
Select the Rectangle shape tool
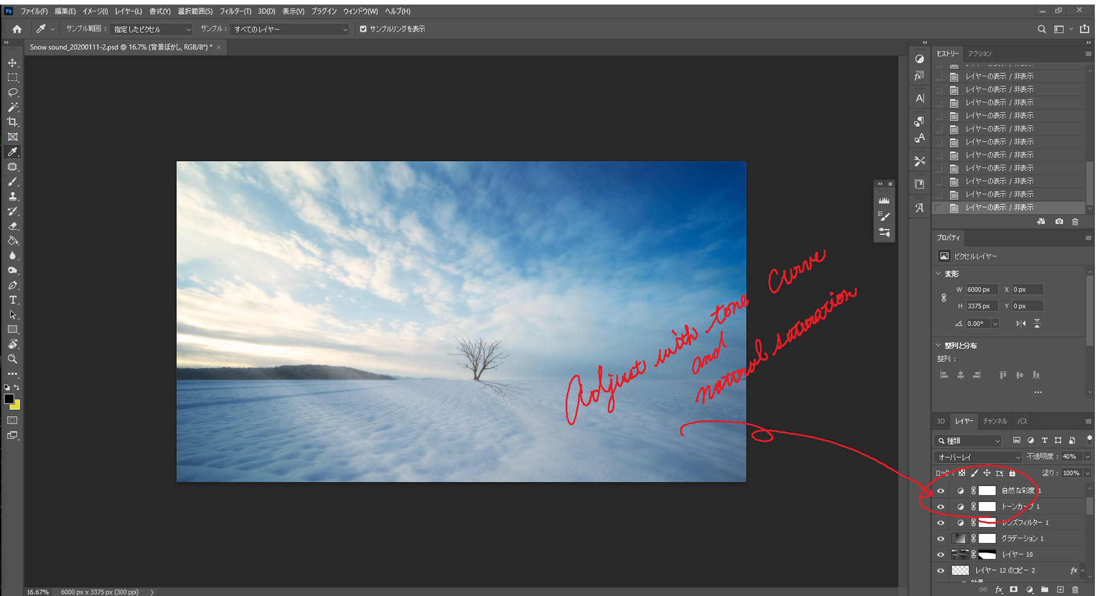(13, 330)
